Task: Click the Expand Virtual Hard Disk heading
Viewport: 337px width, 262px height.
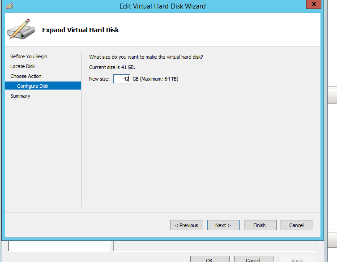Action: (x=80, y=30)
